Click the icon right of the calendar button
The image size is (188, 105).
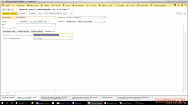(x=48, y=21)
